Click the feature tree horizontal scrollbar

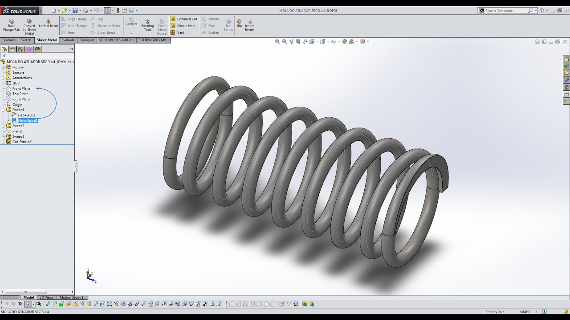(25, 292)
